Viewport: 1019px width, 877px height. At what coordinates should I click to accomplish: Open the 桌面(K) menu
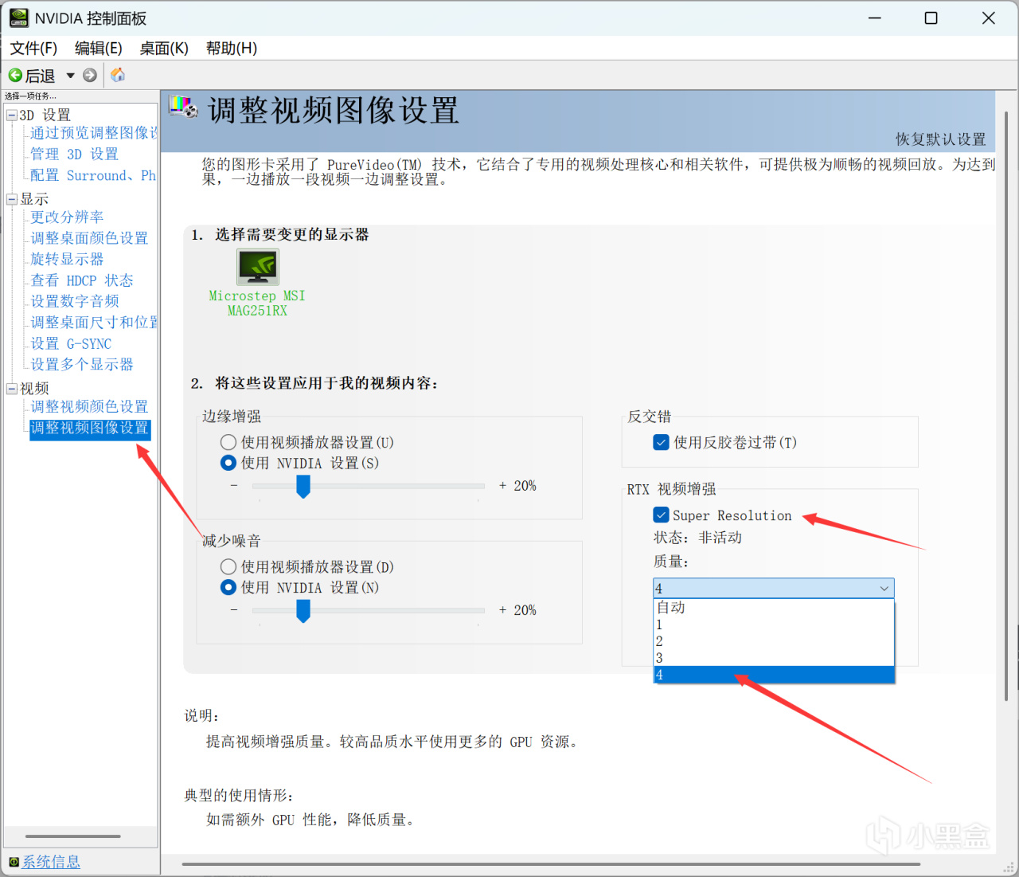(164, 48)
